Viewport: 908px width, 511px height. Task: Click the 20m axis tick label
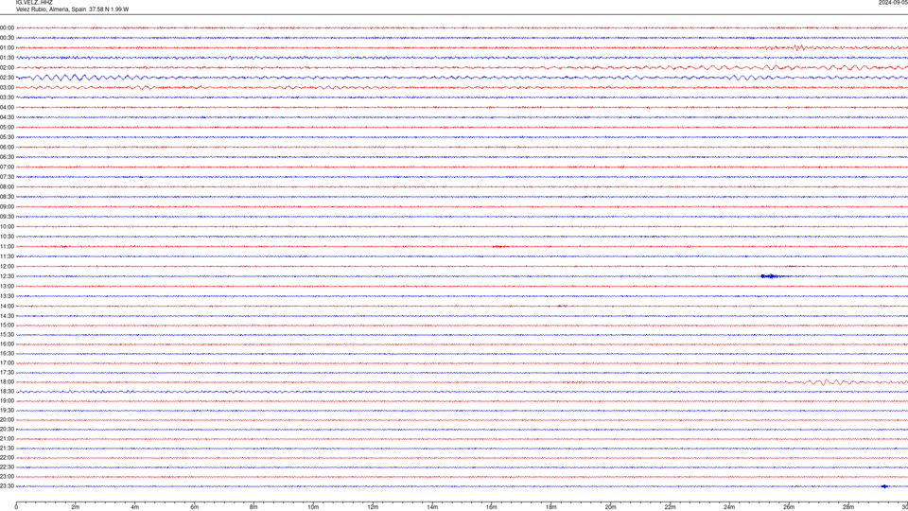610,507
